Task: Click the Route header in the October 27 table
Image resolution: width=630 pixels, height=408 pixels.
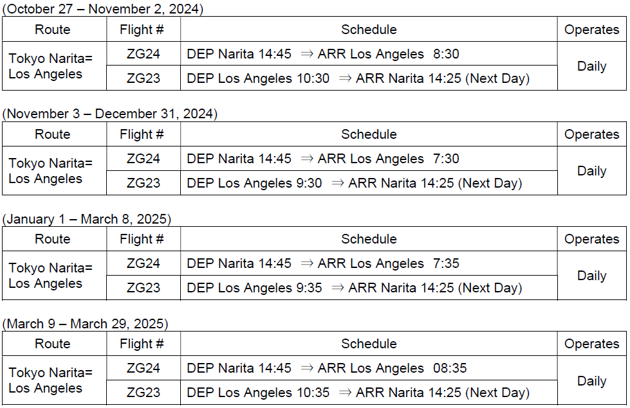Action: pyautogui.click(x=53, y=30)
